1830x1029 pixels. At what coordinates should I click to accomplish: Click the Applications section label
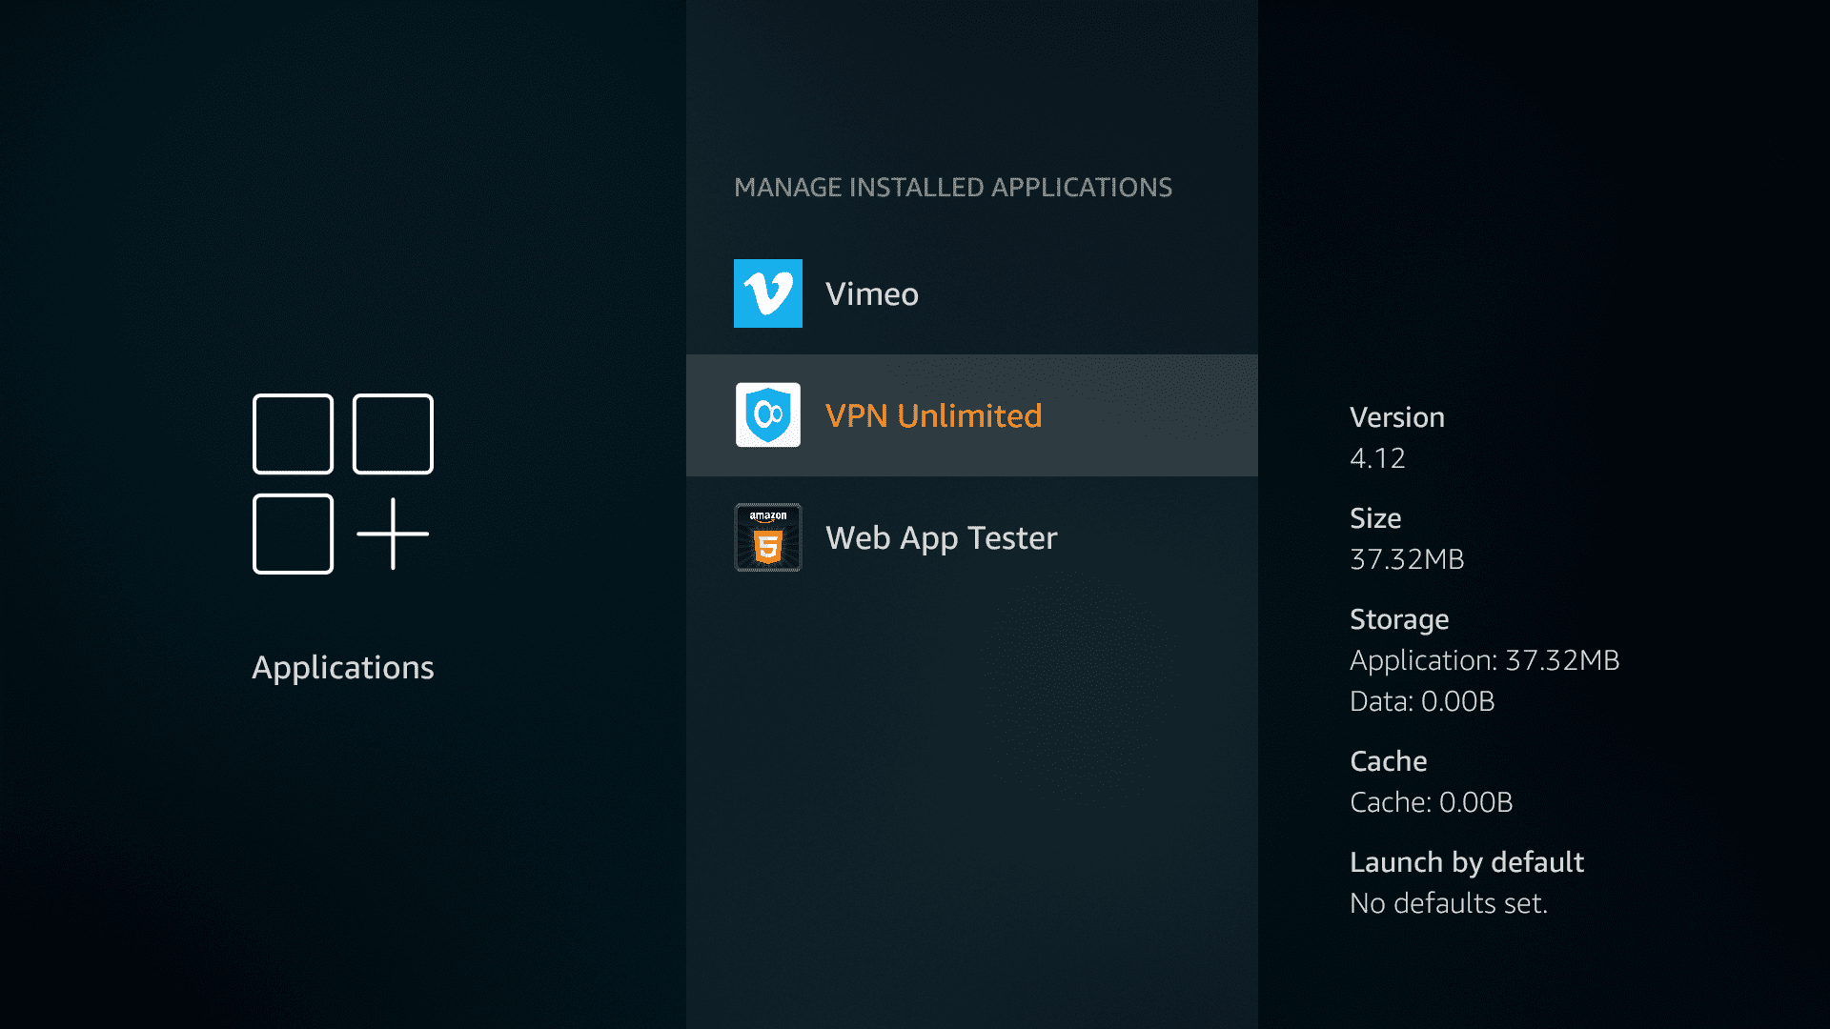click(x=342, y=667)
